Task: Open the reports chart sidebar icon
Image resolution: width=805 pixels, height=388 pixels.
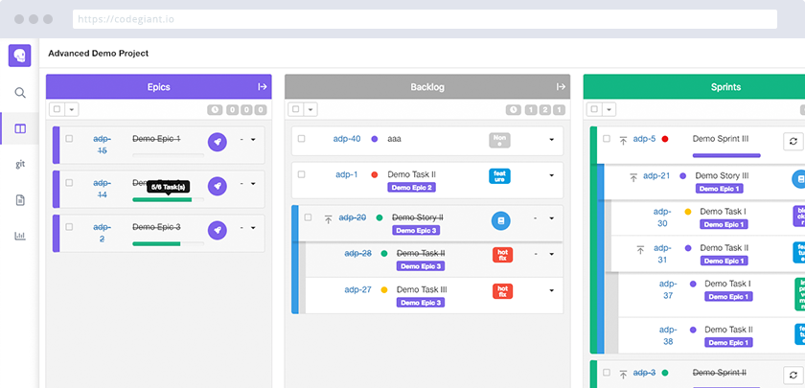Action: (x=20, y=236)
